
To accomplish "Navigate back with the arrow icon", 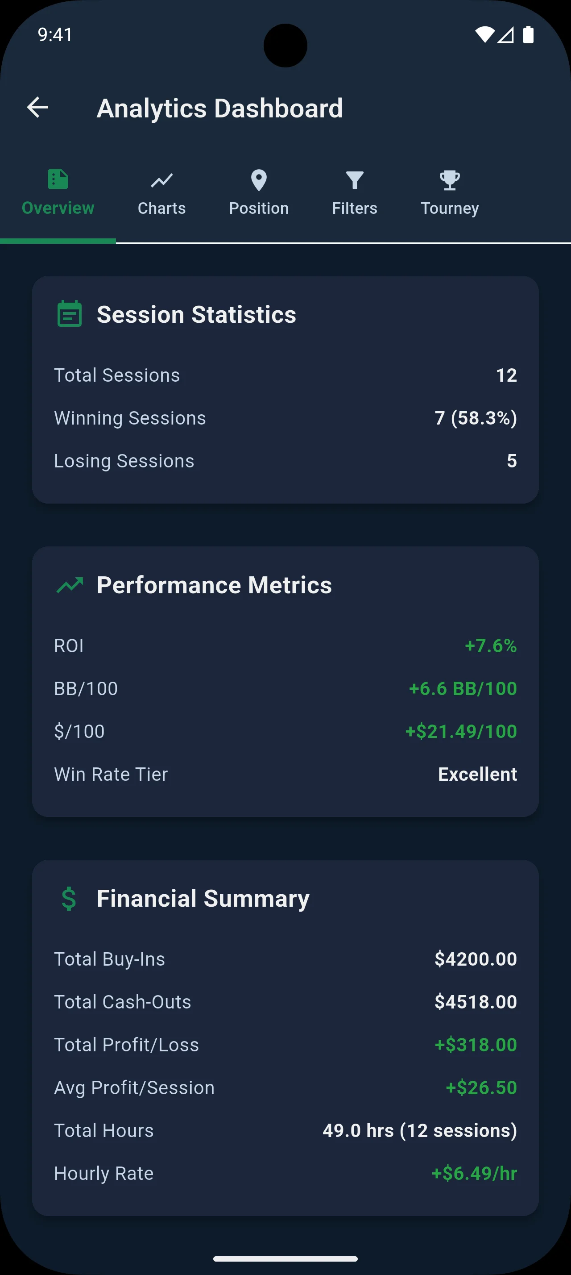I will click(x=37, y=108).
